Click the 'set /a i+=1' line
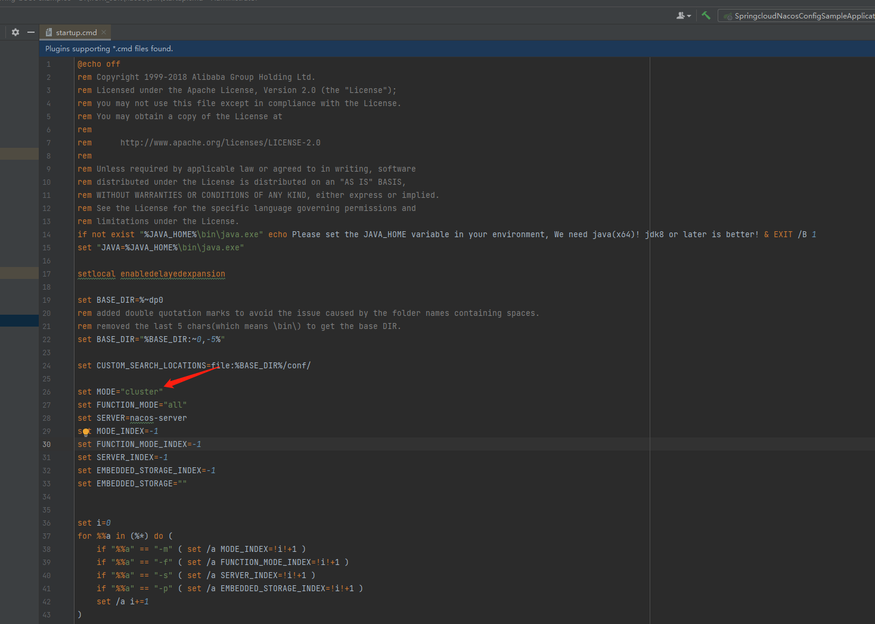This screenshot has width=875, height=624. pyautogui.click(x=122, y=602)
